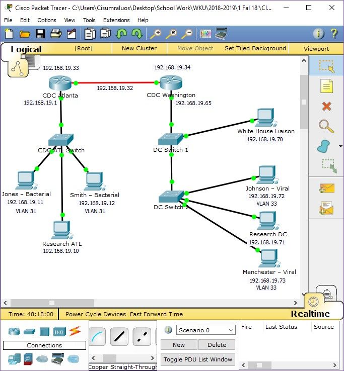The image size is (344, 371).
Task: Select the Switches device category
Action: click(x=29, y=332)
